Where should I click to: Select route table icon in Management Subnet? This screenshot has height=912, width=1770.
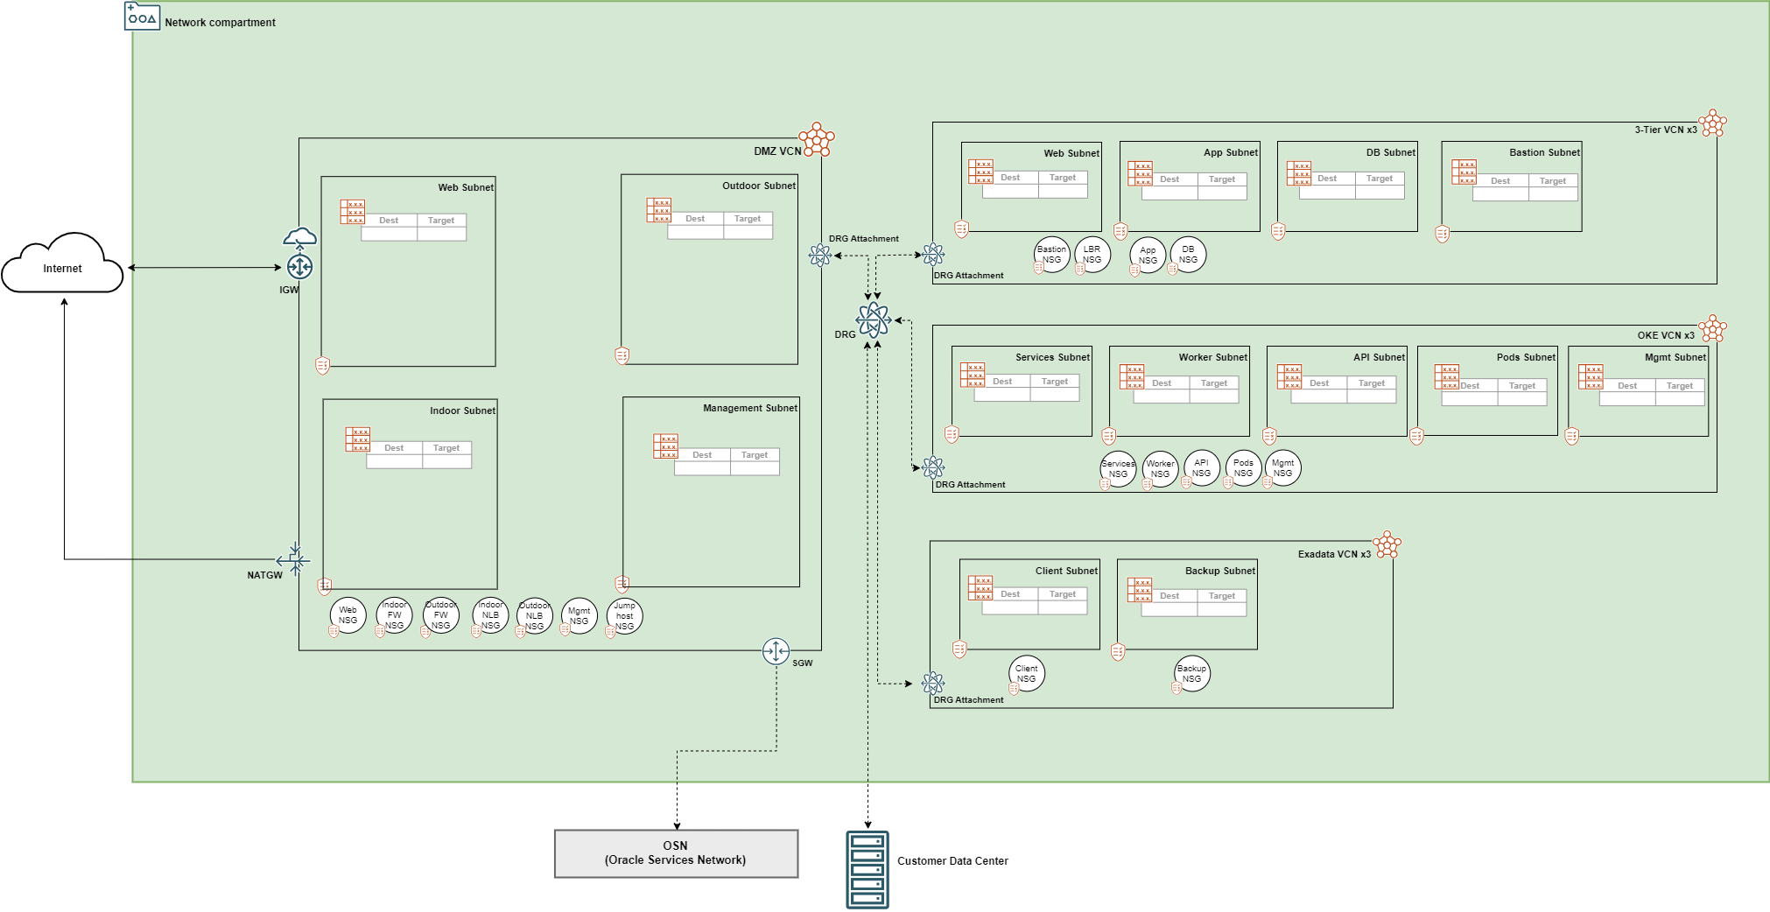pyautogui.click(x=666, y=446)
